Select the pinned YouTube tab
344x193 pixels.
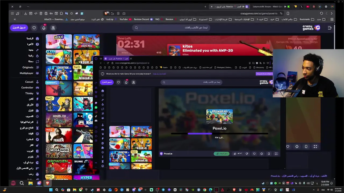pyautogui.click(x=308, y=6)
